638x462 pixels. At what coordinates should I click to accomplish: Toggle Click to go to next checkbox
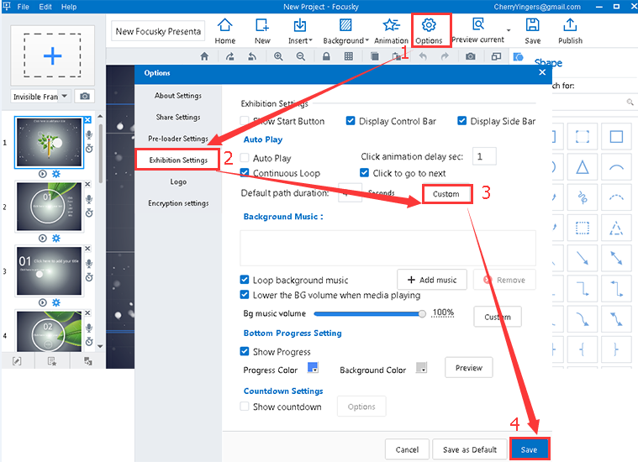pos(365,173)
